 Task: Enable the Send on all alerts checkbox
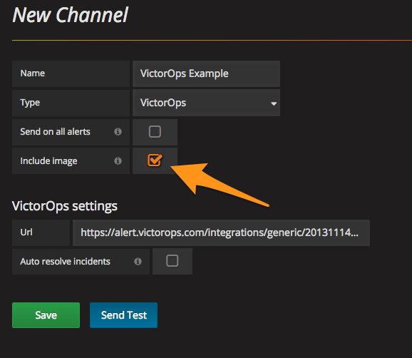[155, 131]
